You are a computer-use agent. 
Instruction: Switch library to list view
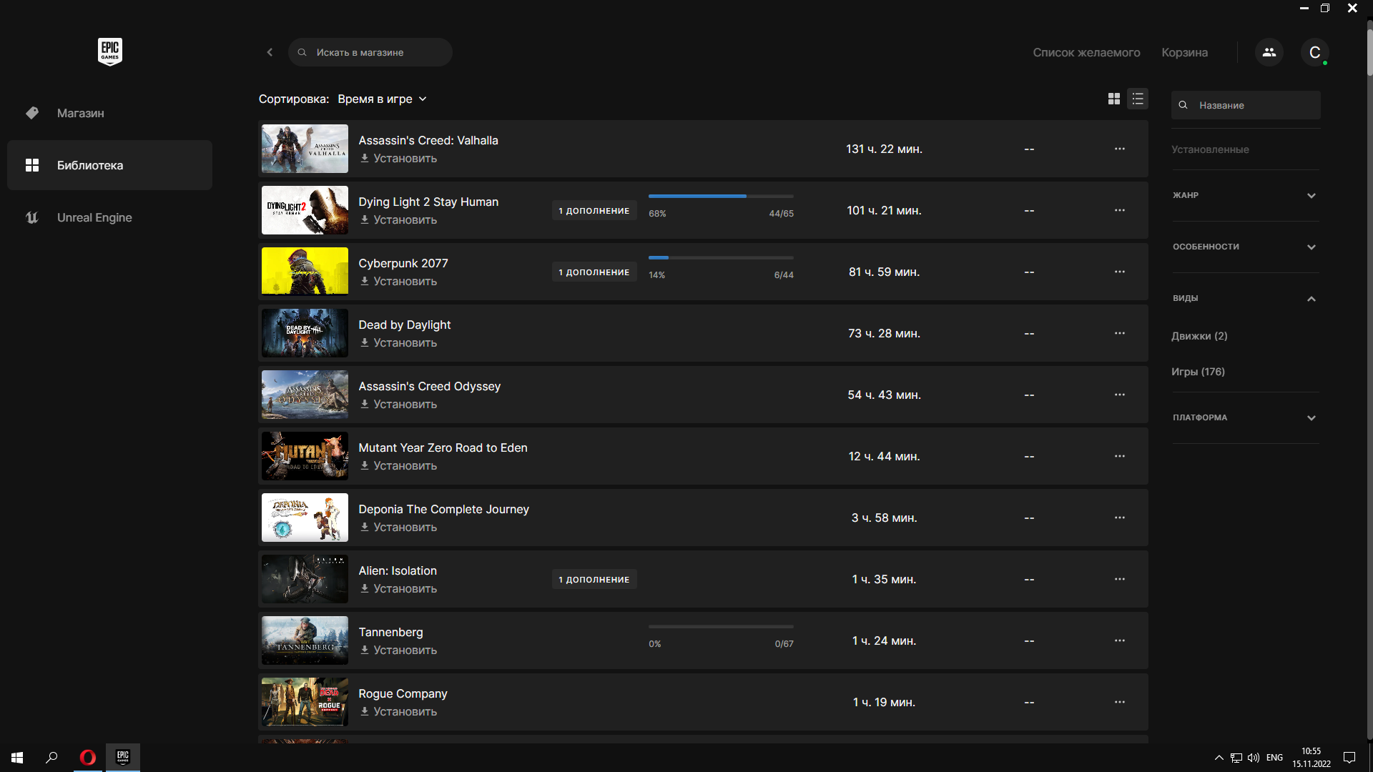pyautogui.click(x=1138, y=99)
